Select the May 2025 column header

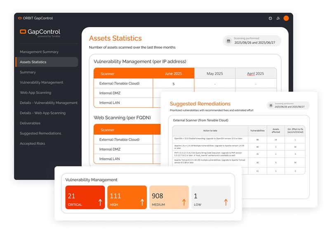click(214, 74)
